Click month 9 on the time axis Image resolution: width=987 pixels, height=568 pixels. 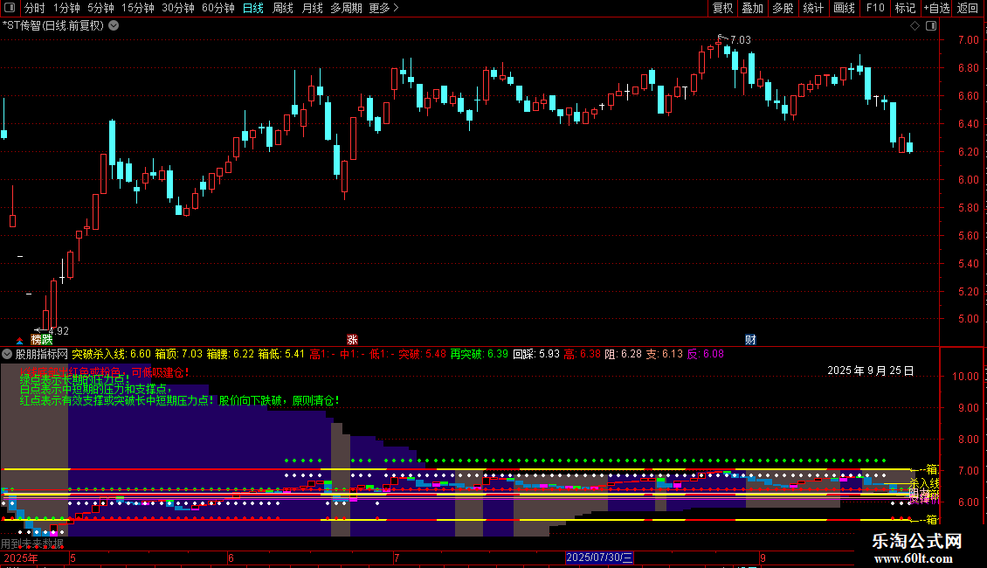763,558
